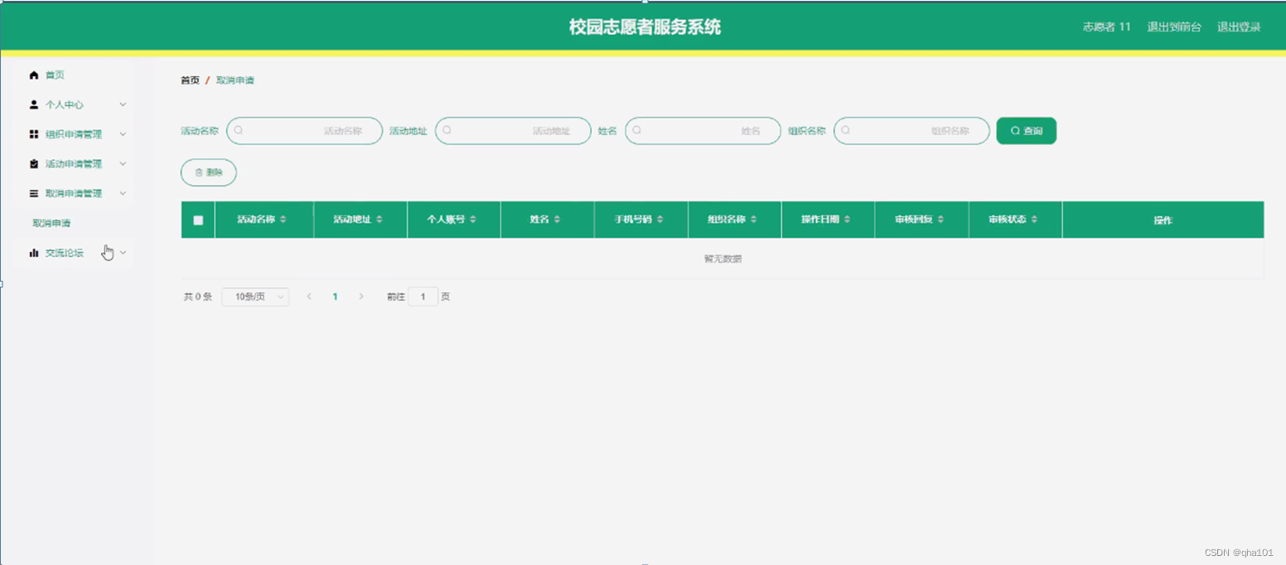Focus the 活动地址 search input
Screen dimensions: 1286x565
513,131
